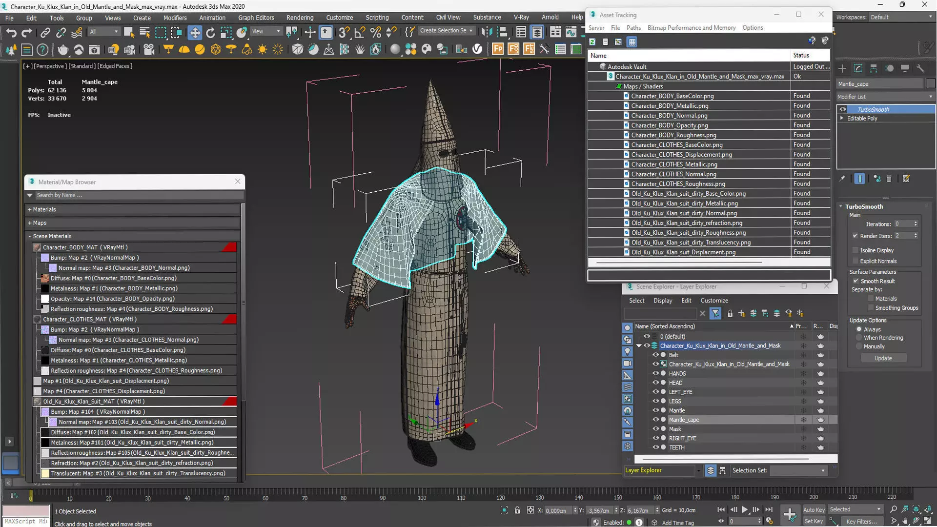Collapse the Character_Ku_Klux_Klan layer tree
937x527 pixels.
pyautogui.click(x=639, y=345)
